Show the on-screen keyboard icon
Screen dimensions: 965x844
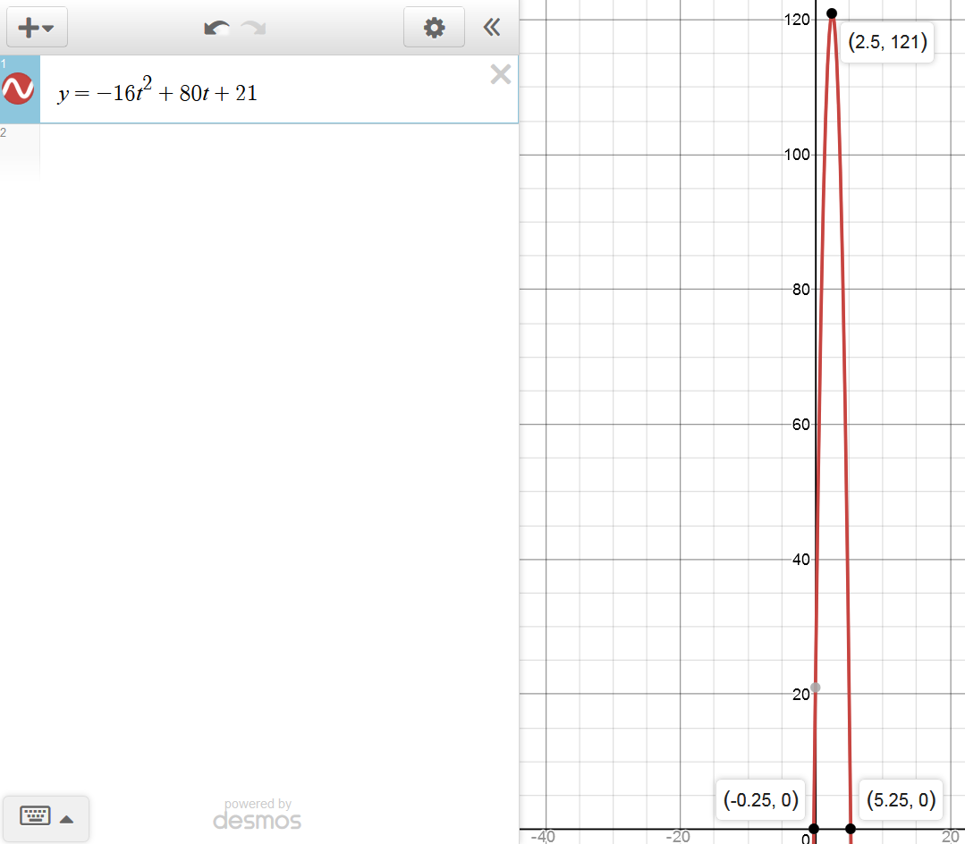35,817
